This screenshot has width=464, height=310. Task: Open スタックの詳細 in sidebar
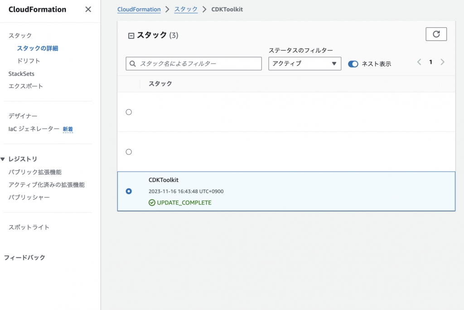point(38,48)
